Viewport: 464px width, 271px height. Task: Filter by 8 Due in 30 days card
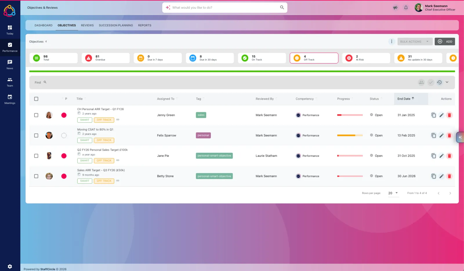click(210, 58)
